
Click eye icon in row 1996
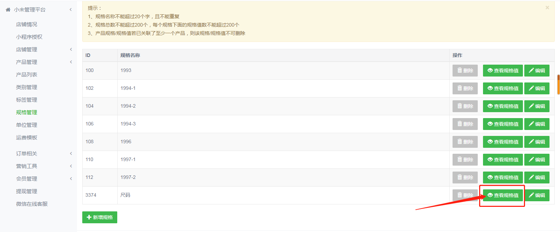[x=490, y=142]
